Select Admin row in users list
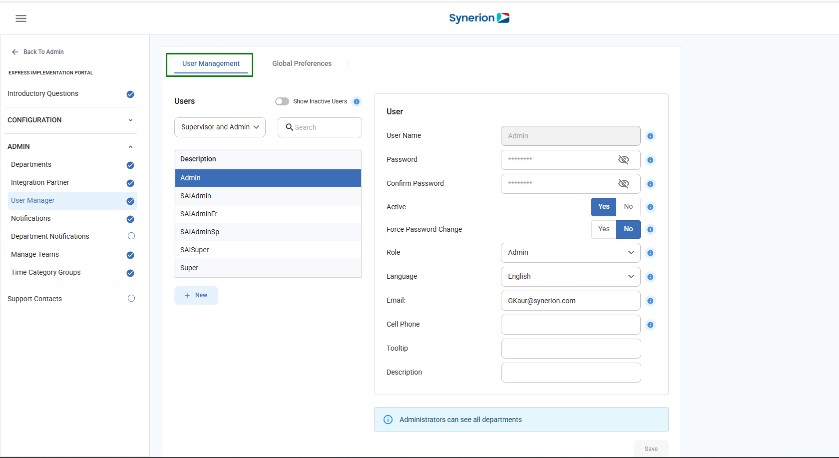The height and width of the screenshot is (458, 839). tap(268, 178)
